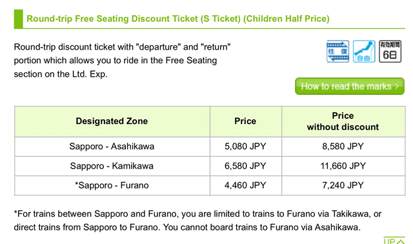Click the green heading marker block
The height and width of the screenshot is (244, 413).
19,19
